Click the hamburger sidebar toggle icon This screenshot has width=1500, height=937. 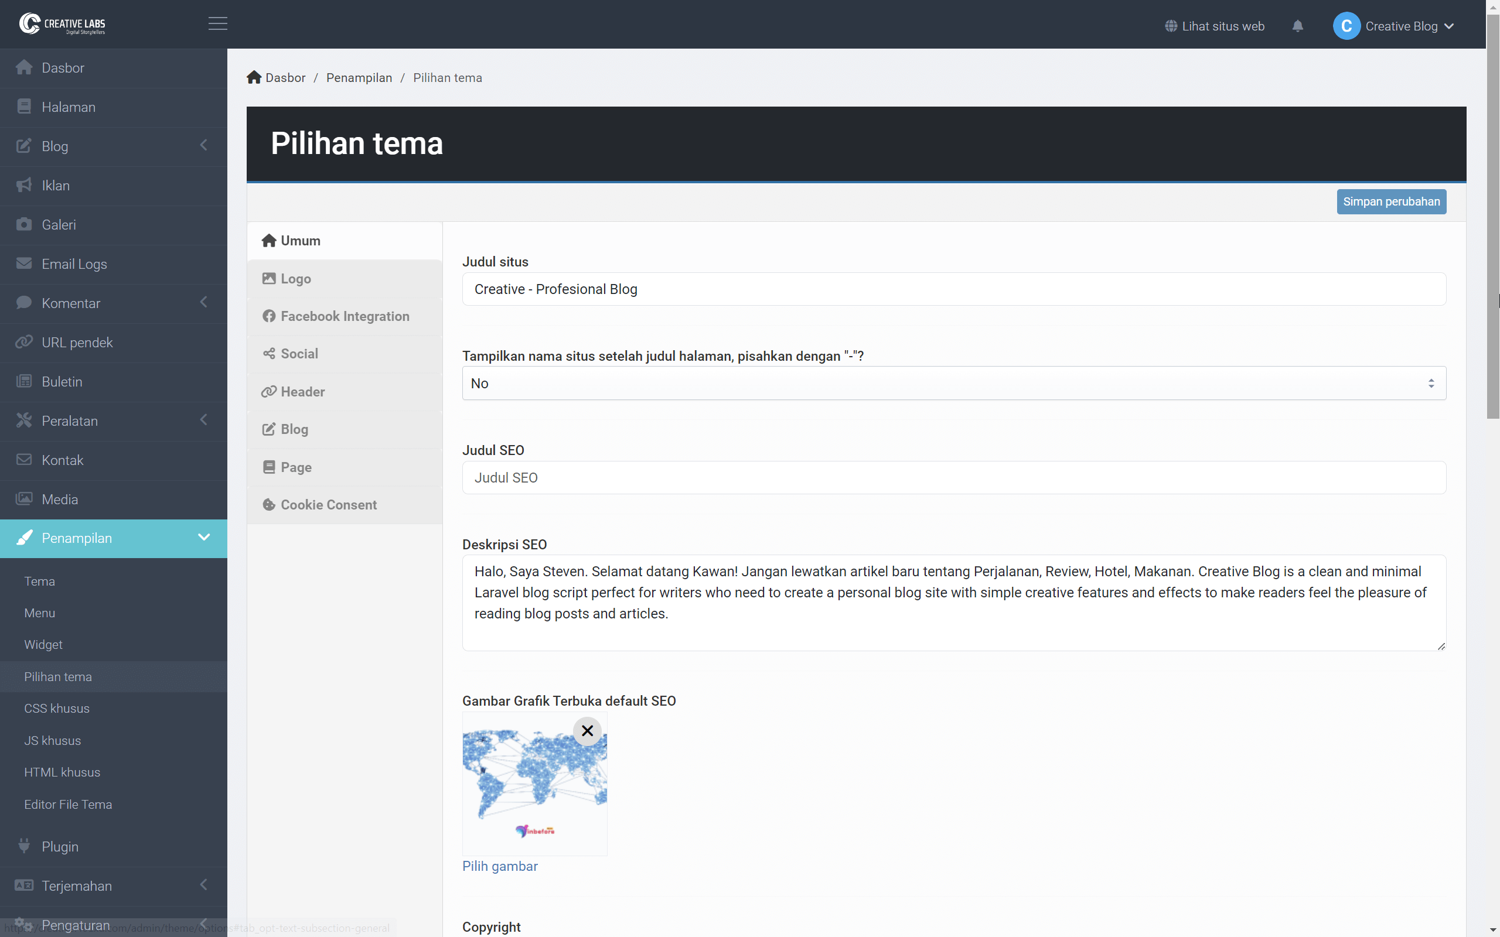(x=217, y=24)
